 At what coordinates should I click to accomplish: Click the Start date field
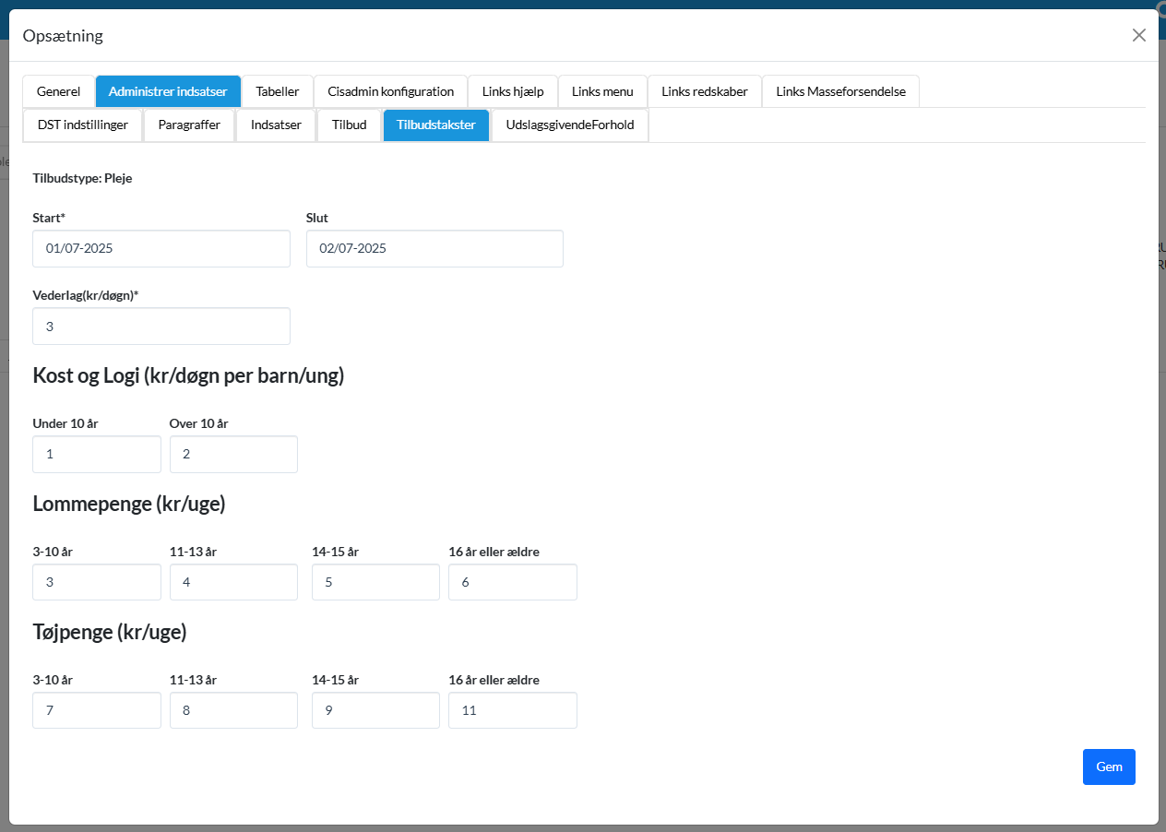click(x=161, y=249)
